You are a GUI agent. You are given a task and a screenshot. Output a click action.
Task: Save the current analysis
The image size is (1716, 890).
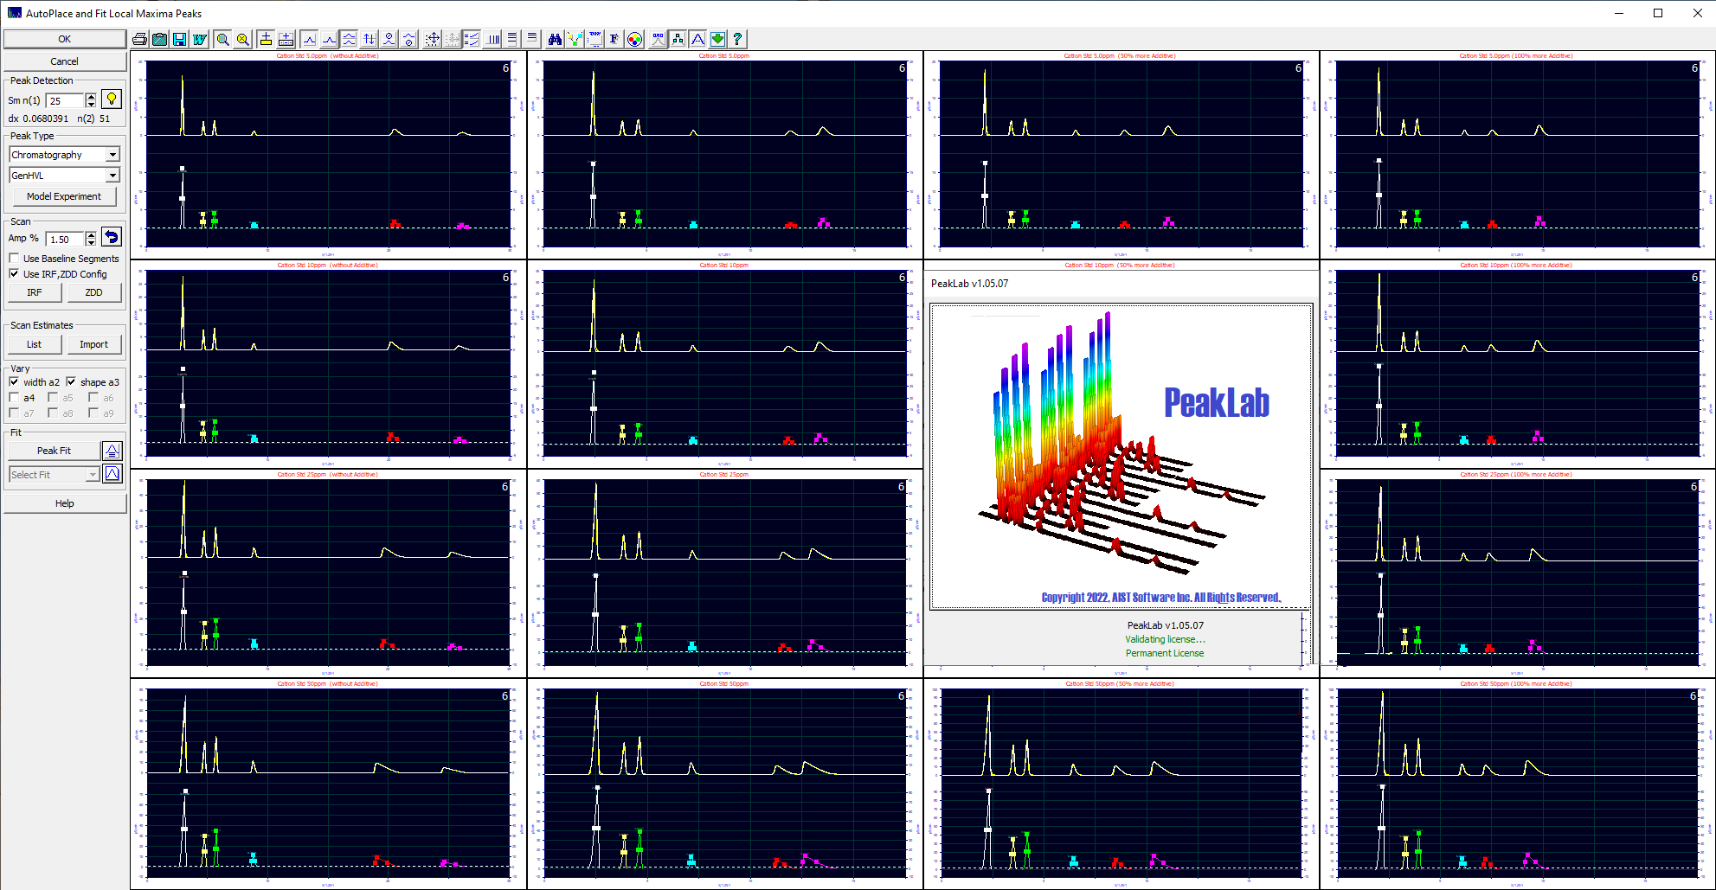click(179, 38)
